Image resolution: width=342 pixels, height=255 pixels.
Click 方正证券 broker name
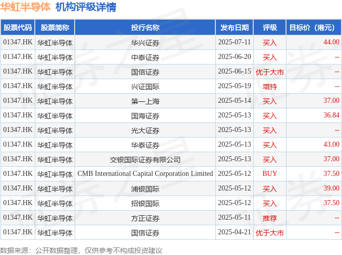(x=145, y=218)
